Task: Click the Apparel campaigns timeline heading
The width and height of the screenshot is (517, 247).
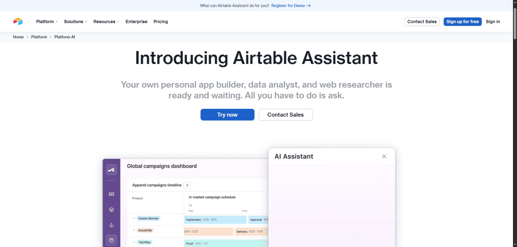Action: 157,185
